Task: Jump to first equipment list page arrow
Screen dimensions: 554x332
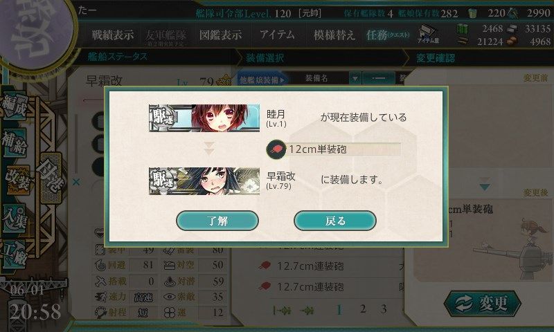Action: [281, 311]
